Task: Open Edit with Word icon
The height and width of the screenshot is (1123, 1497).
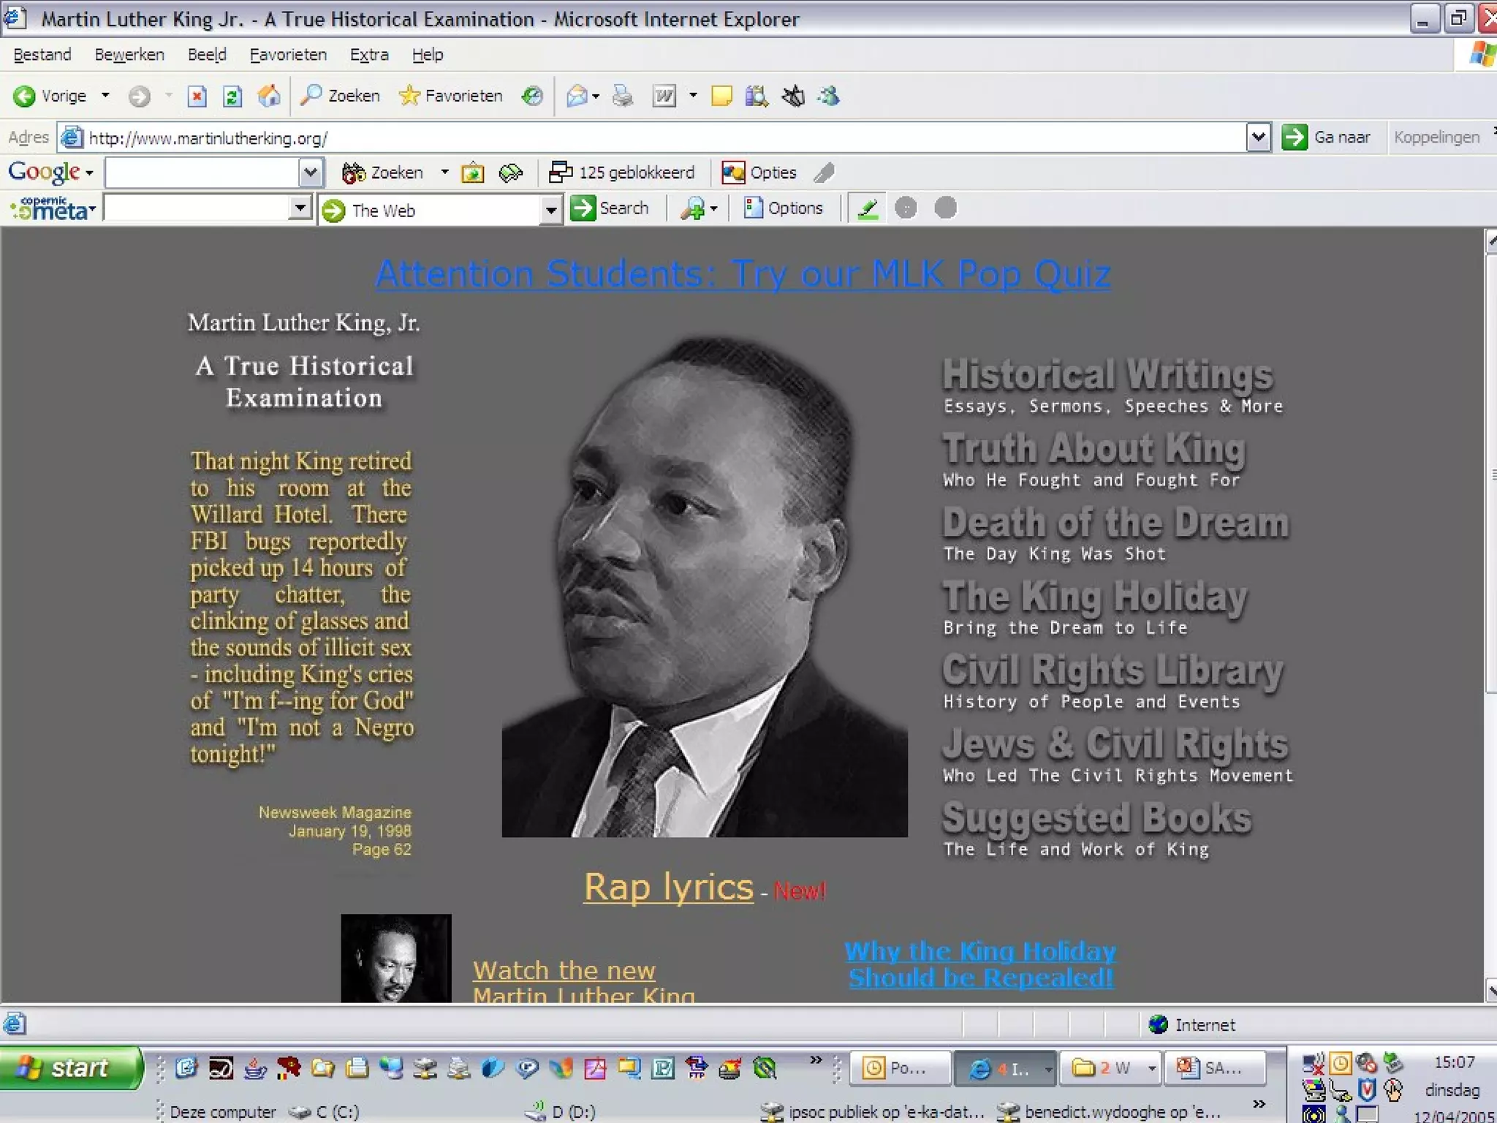Action: [x=664, y=96]
